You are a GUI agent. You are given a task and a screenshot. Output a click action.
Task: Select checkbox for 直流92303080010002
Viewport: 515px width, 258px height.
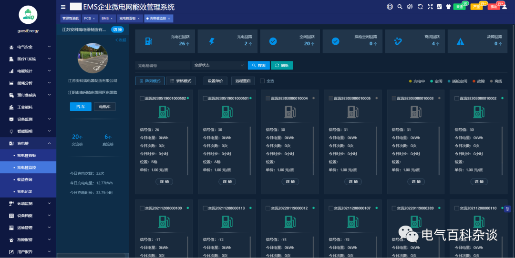456,99
